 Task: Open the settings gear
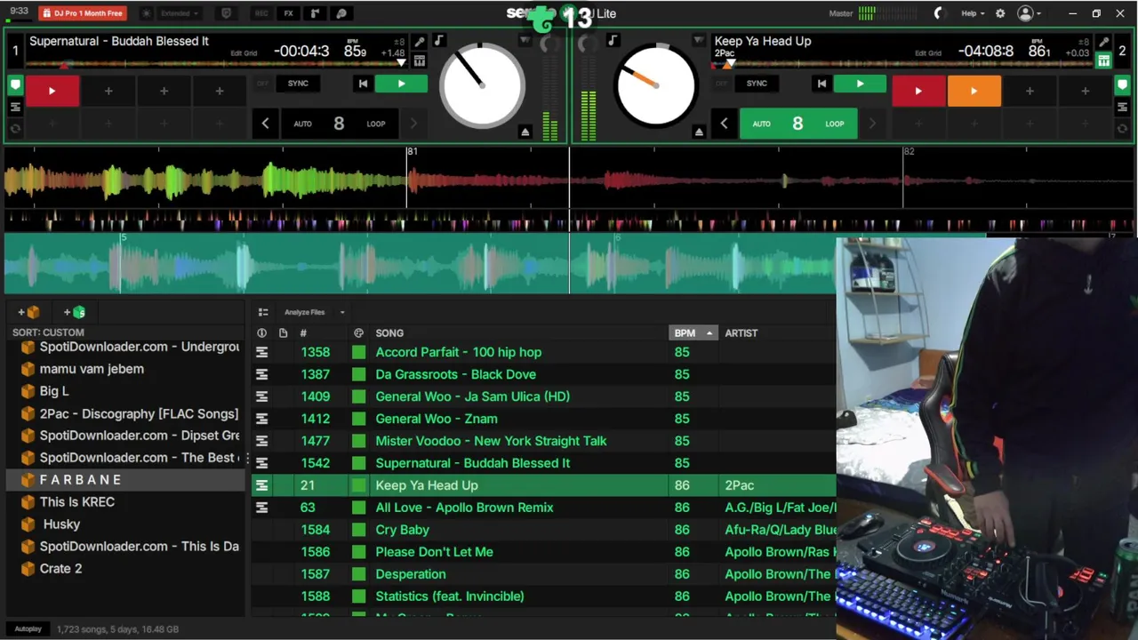click(x=1000, y=13)
